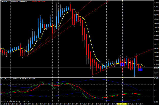Viewport: 159px width, 105px height.
Task: Click the 1.28345 price axis label
Action: (156, 73)
